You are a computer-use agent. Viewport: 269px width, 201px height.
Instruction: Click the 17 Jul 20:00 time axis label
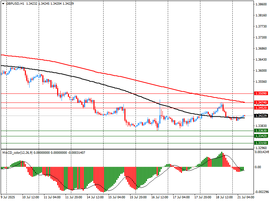[203, 197]
